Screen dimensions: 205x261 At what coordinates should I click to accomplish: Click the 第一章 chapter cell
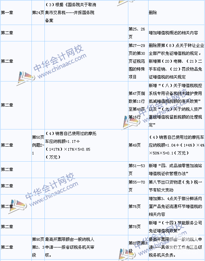pos(16,13)
